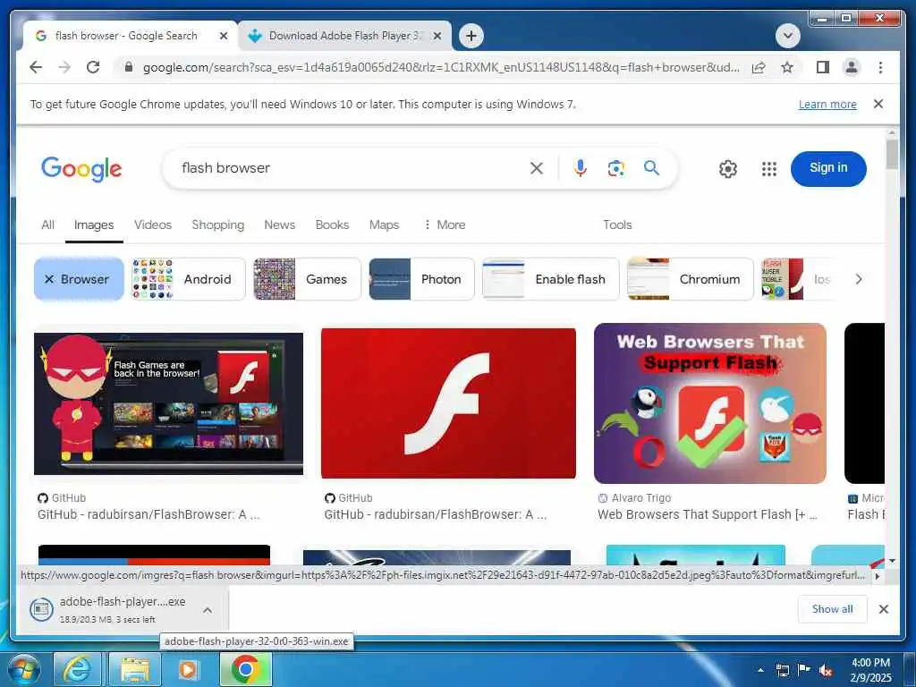Dismiss the Windows 7 update notice
This screenshot has height=687, width=916.
click(x=878, y=104)
